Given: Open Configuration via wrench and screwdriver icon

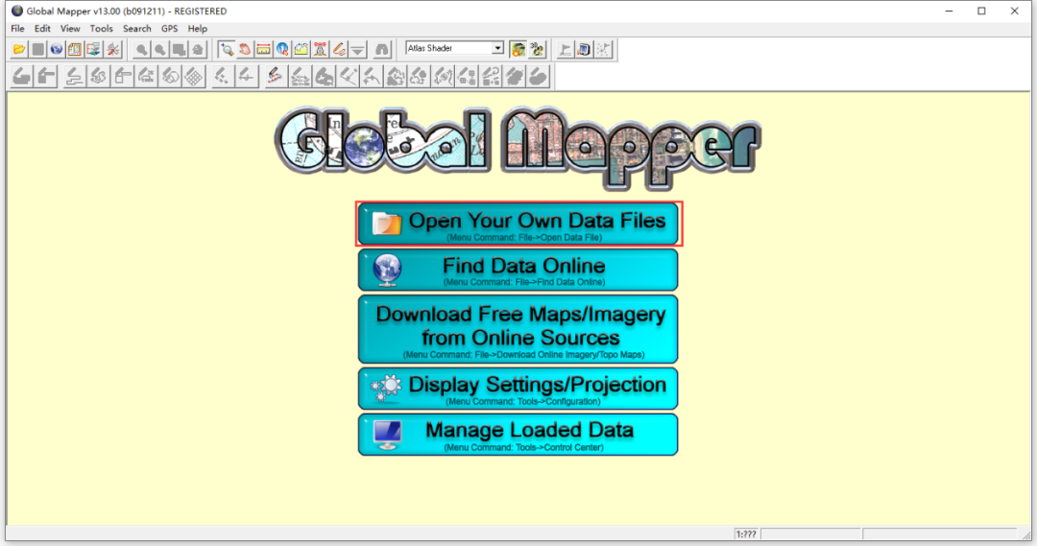Looking at the screenshot, I should (113, 49).
